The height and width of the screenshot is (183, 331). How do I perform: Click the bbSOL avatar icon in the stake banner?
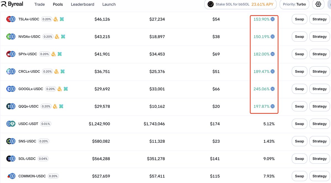[210, 4]
